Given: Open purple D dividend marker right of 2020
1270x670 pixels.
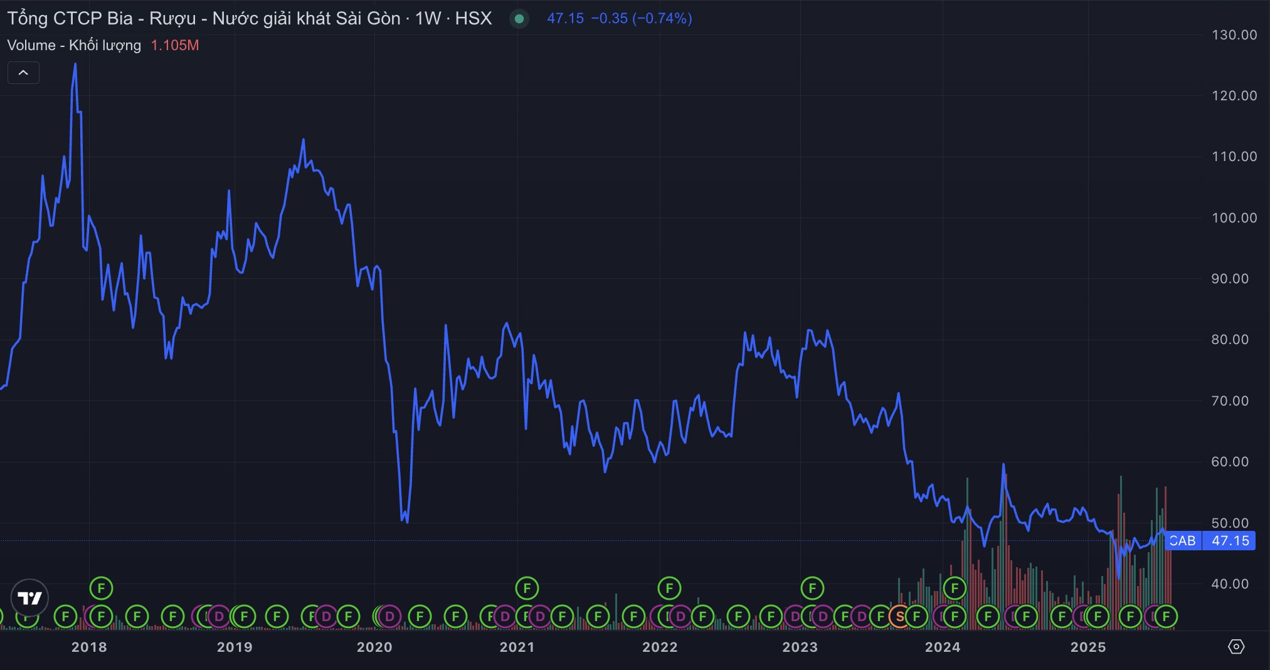Looking at the screenshot, I should pos(389,617).
